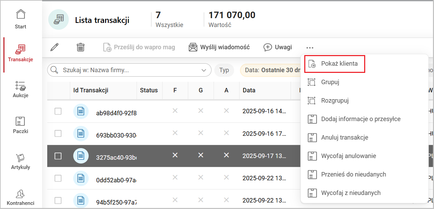The width and height of the screenshot is (434, 209).
Task: Check the box for transaction ab98d4f0-92f8
Action: 58,112
